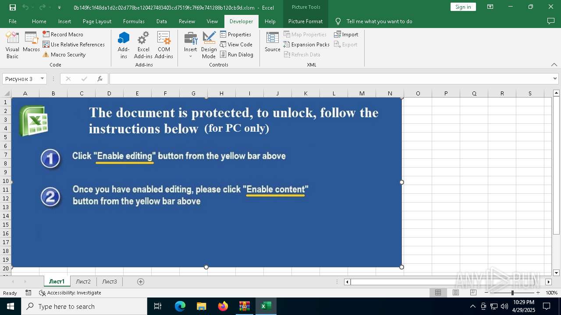Viewport: 561px width, 315px height.
Task: Zoom out with the minus button
Action: tap(487, 293)
